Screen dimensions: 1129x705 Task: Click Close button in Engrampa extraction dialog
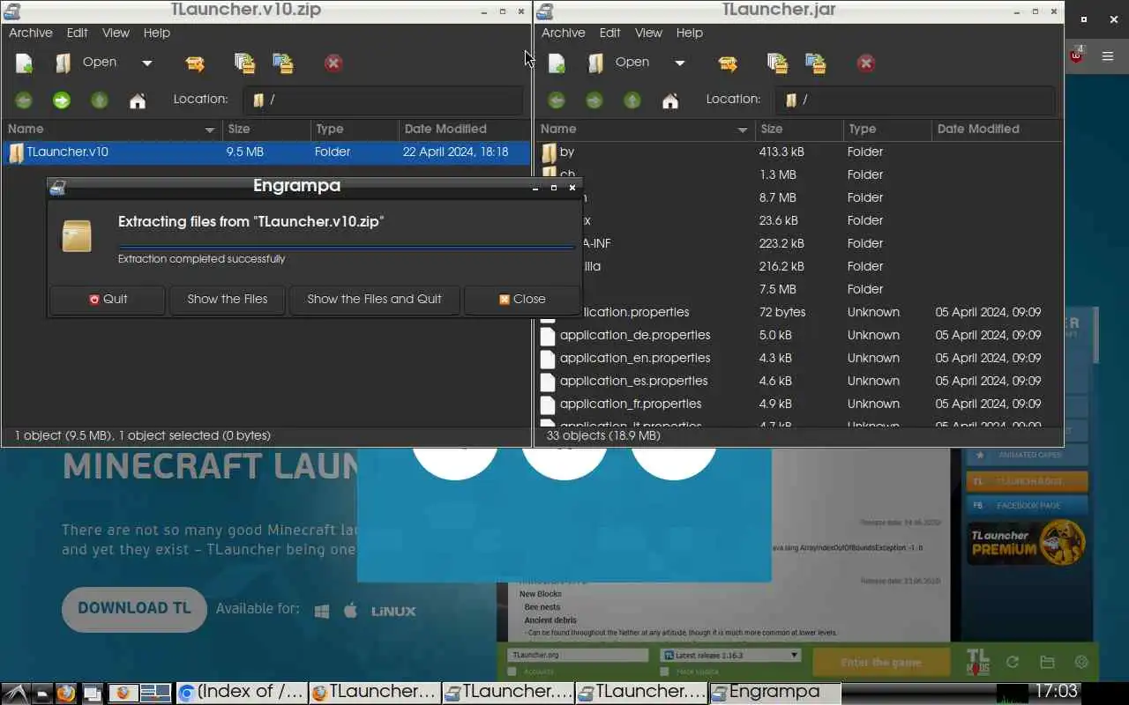522,300
